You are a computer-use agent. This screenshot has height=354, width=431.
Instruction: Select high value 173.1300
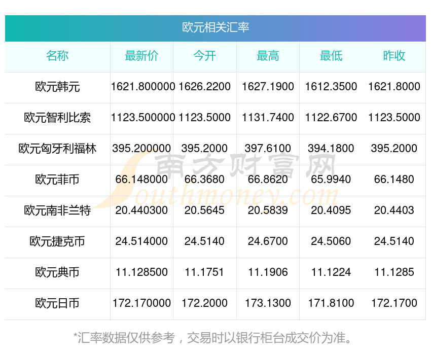click(x=268, y=303)
